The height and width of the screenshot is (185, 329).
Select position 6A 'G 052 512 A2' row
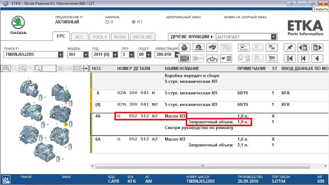click(x=209, y=144)
